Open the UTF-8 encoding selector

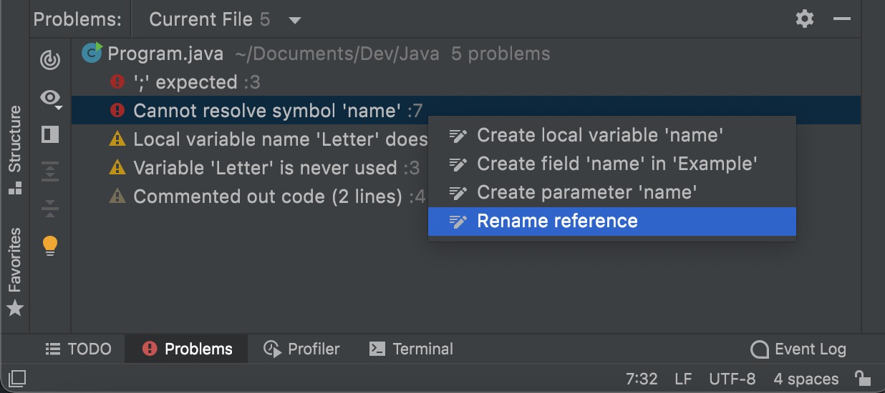732,379
